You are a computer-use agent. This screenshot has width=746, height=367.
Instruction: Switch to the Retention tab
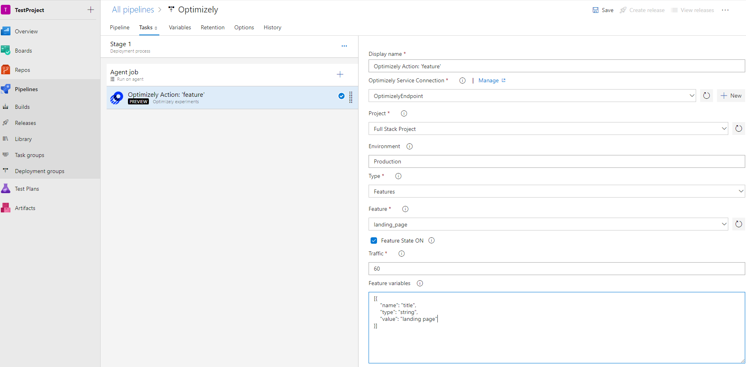click(212, 27)
